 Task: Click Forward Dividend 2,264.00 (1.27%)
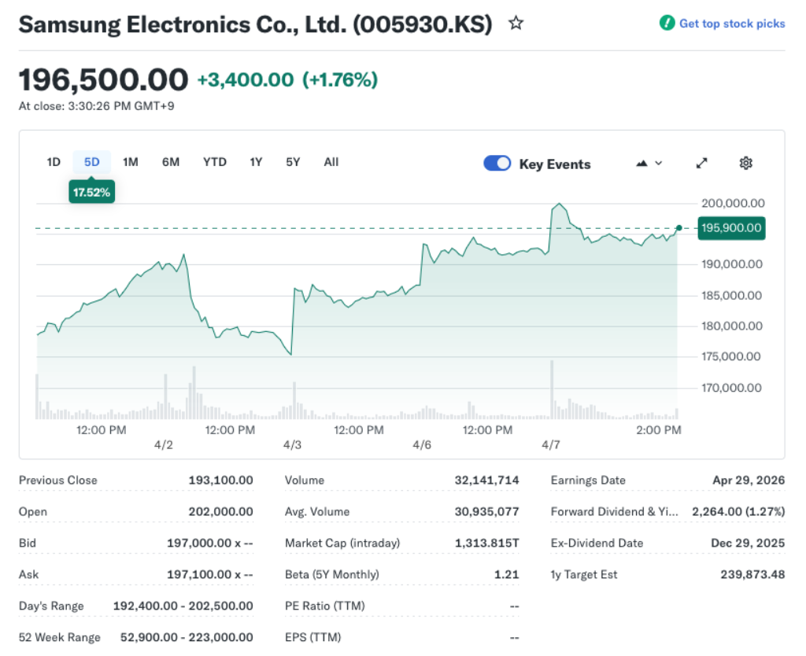[x=738, y=511]
